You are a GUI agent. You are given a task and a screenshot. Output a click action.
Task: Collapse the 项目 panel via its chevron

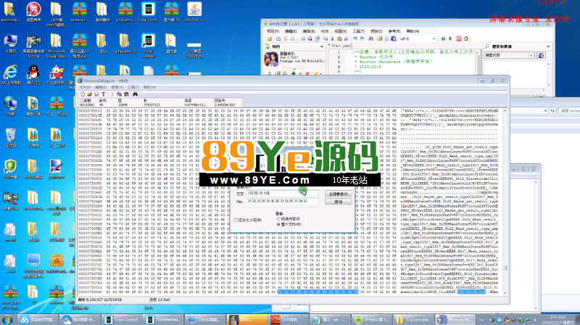pyautogui.click(x=321, y=46)
